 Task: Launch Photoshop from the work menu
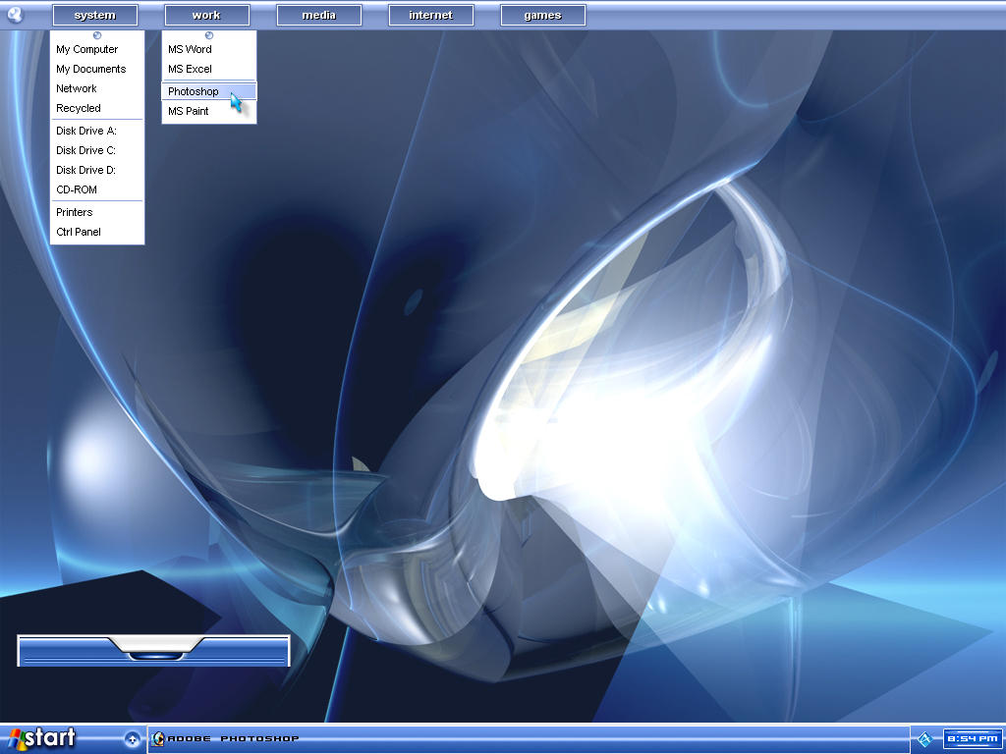click(209, 91)
